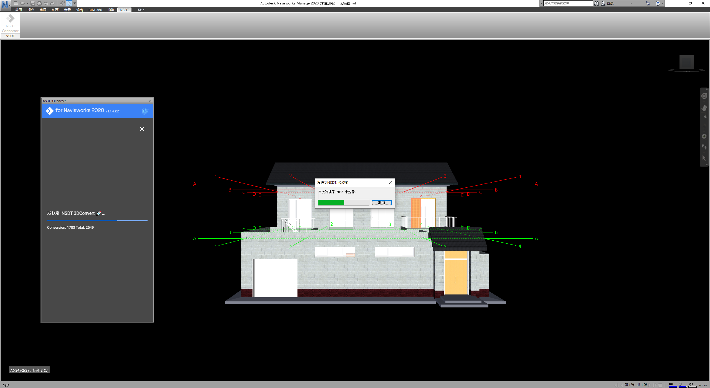Click the Undo icon

point(46,3)
